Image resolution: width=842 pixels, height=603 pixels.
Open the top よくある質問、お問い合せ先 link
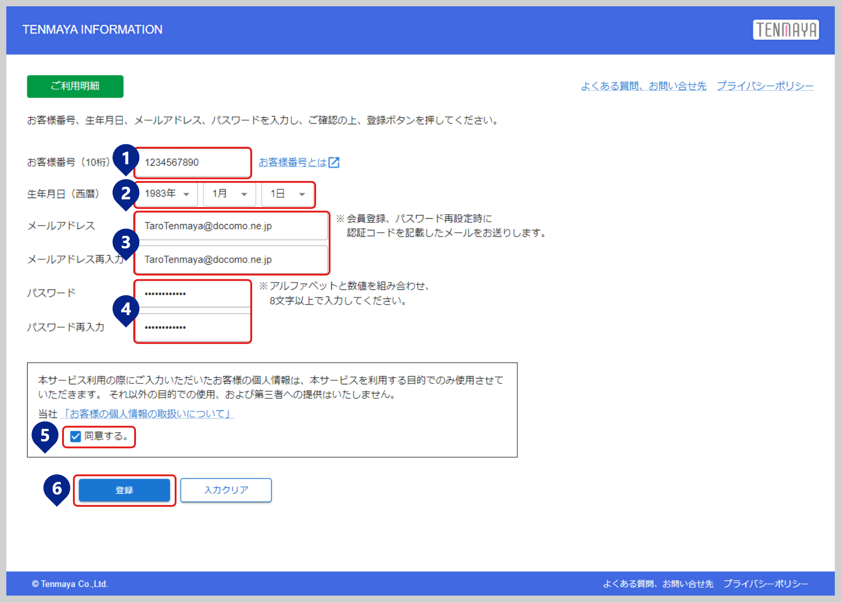[x=643, y=86]
